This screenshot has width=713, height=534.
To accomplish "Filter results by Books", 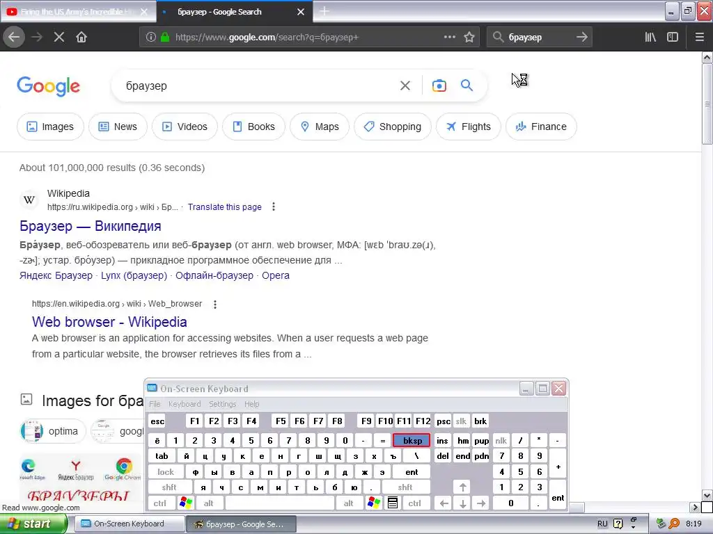I will coord(253,127).
